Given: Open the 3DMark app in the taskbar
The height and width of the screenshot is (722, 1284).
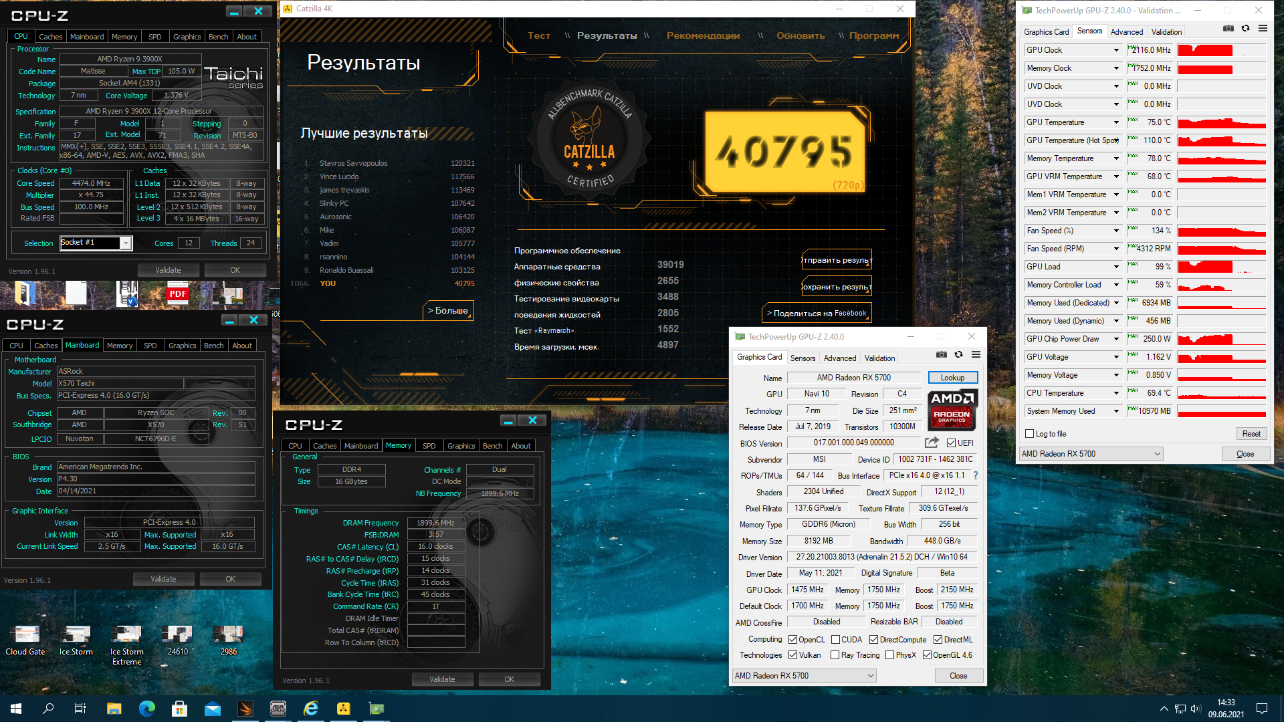Looking at the screenshot, I should (x=245, y=709).
